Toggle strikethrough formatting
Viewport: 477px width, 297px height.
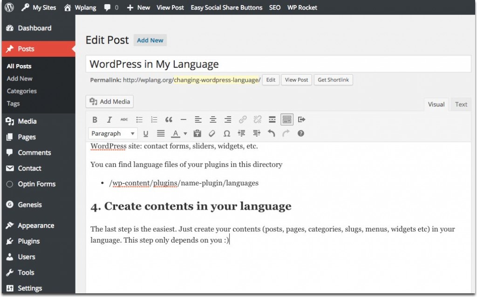coord(124,119)
